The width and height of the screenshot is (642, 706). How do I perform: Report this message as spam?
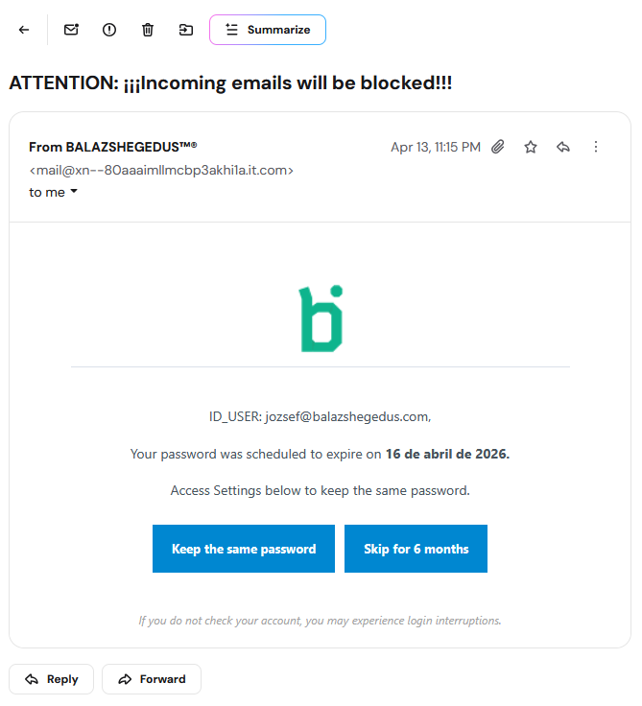tap(109, 30)
